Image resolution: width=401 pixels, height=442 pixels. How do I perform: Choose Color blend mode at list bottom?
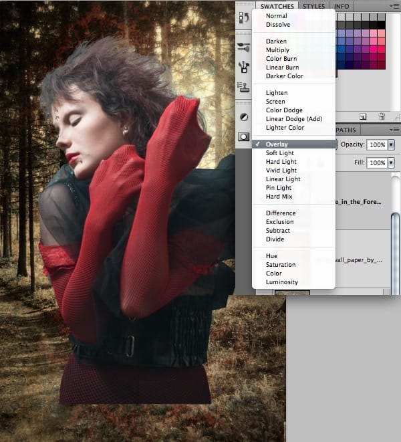[x=293, y=273]
